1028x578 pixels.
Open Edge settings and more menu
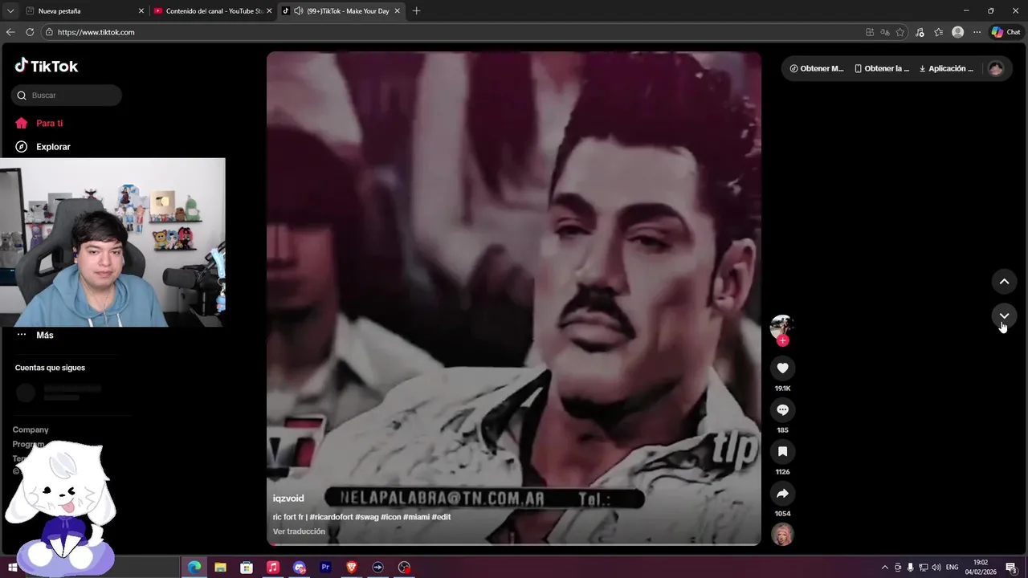point(977,32)
